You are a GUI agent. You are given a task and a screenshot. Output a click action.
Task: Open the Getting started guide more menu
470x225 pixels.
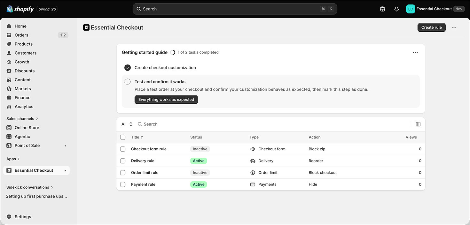tap(415, 52)
